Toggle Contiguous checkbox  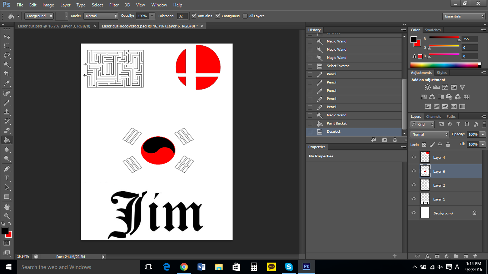(218, 16)
